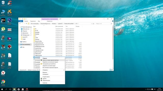Image resolution: width=163 pixels, height=91 pixels.
Task: Click the file list vertical scrollbar
Action: [113, 43]
